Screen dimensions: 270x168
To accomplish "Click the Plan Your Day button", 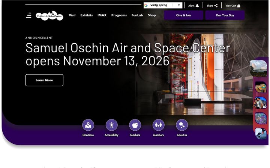I will [225, 15].
